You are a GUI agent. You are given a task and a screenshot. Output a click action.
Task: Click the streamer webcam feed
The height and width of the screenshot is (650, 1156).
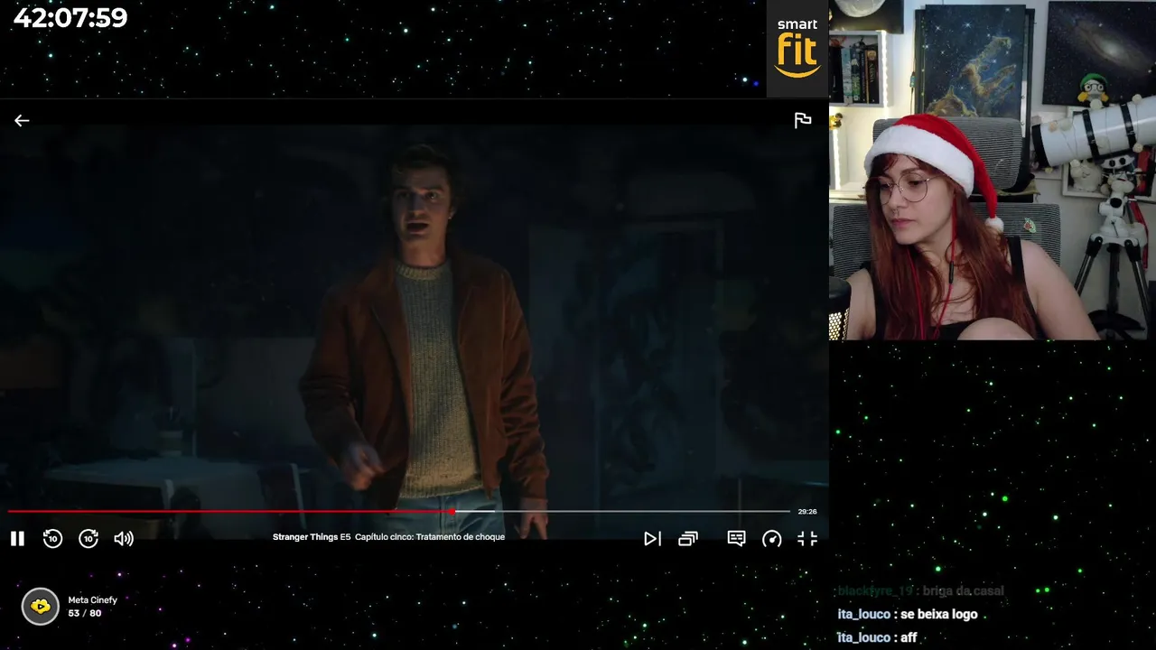(x=993, y=170)
